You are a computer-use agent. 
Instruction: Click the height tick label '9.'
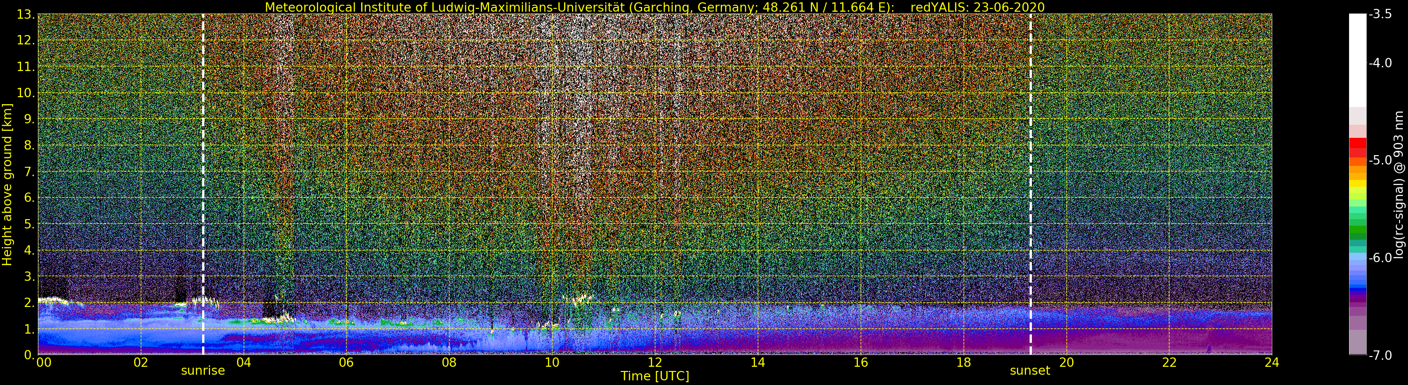29,119
